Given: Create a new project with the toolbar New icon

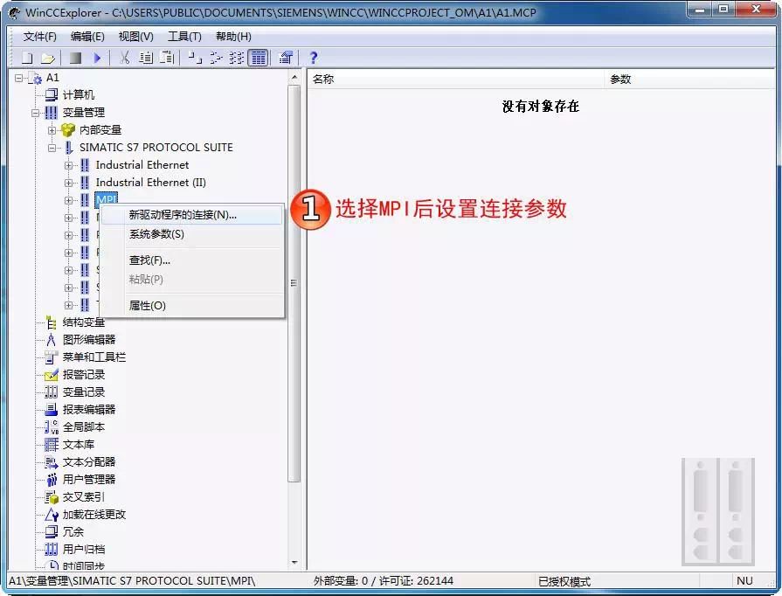Looking at the screenshot, I should click(x=27, y=58).
